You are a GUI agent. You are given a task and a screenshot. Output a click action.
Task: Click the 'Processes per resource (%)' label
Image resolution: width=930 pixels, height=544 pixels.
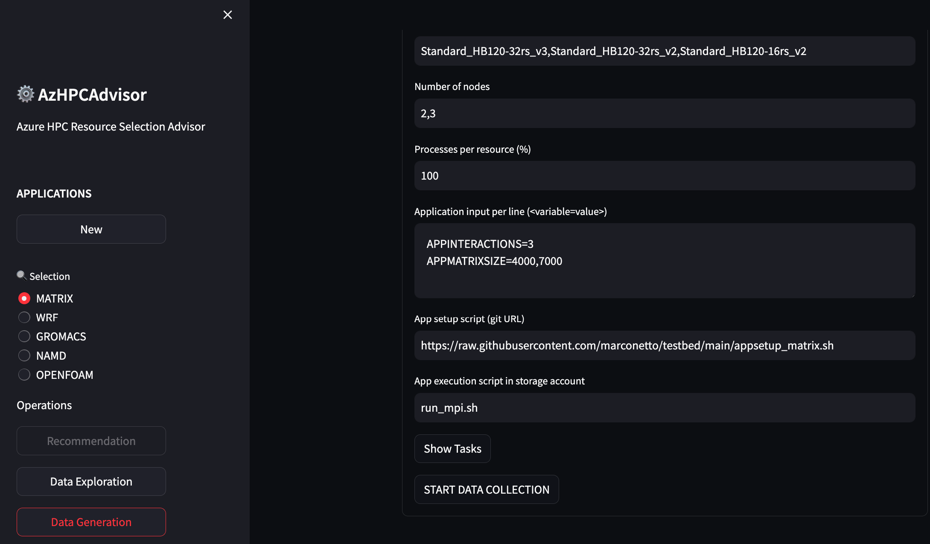tap(472, 149)
